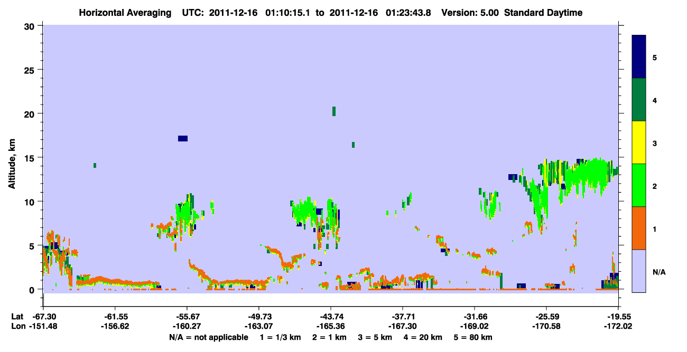Image resolution: width=687 pixels, height=352 pixels.
Task: Click the 'N/A = not applicable' legend text
Action: (x=208, y=337)
